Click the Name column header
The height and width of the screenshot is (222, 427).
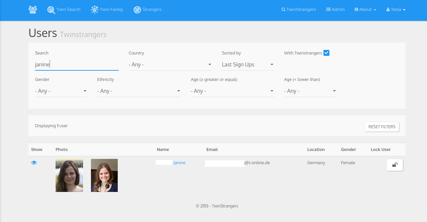(x=163, y=150)
